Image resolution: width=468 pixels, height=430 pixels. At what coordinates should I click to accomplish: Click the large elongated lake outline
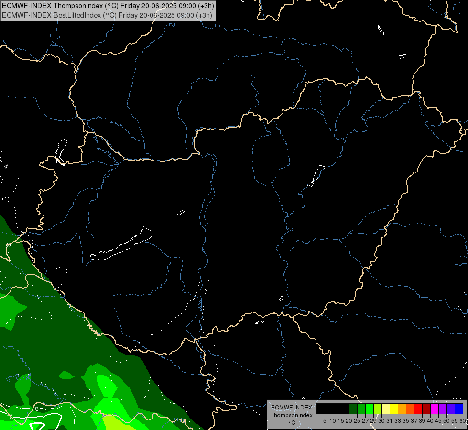coord(121,244)
